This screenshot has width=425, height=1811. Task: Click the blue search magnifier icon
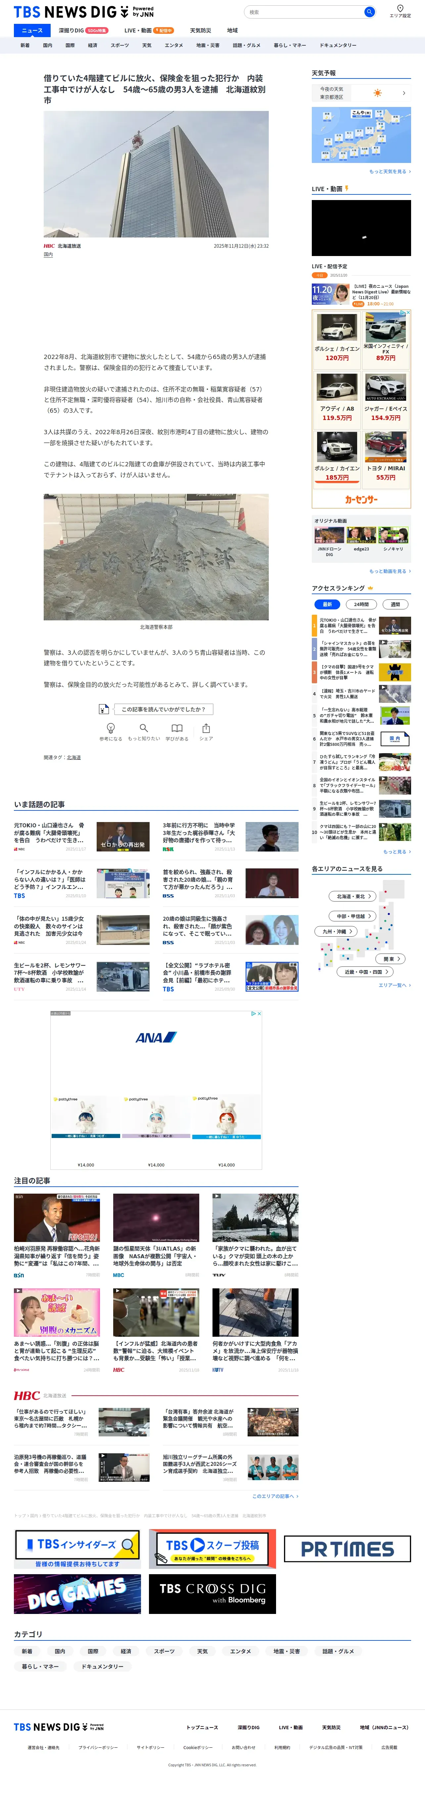click(x=369, y=12)
